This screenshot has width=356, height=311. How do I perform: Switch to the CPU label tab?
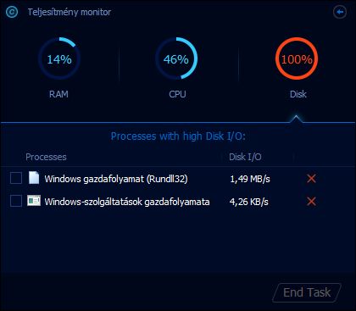pyautogui.click(x=177, y=94)
